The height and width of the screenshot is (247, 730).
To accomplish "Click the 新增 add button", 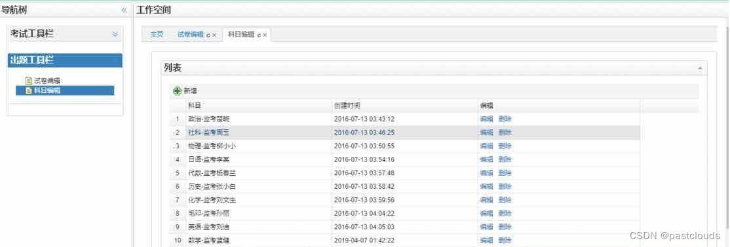I will (x=185, y=91).
